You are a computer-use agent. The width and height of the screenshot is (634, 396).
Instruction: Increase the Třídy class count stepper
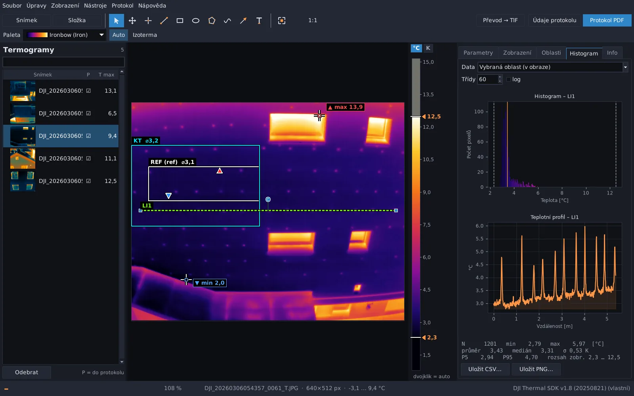(x=500, y=77)
